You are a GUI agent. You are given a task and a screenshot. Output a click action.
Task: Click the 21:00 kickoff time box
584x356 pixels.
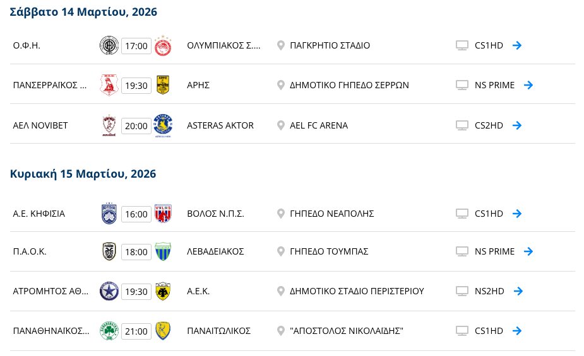click(x=136, y=331)
